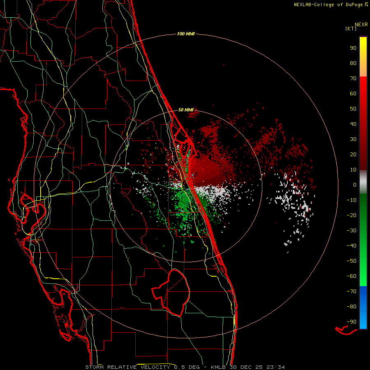Click the 80 knot scale value
The height and width of the screenshot is (370, 370).
coord(353,63)
